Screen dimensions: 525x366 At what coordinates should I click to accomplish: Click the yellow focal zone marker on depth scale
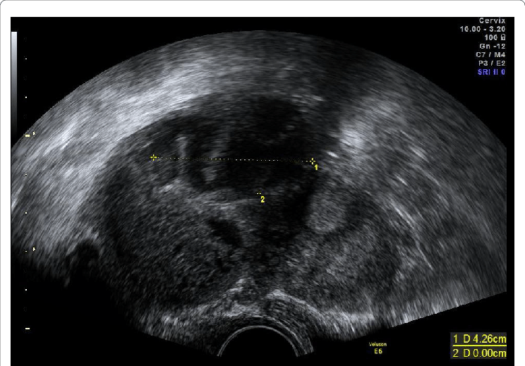28,135
